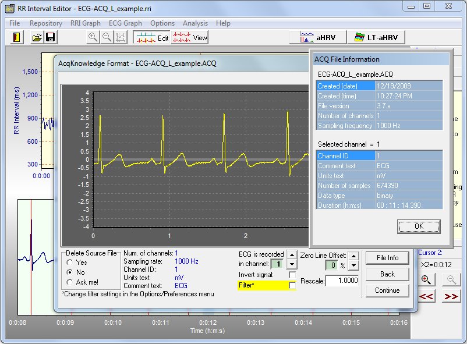Open a file with the folder icon
This screenshot has height=344, width=467.
click(37, 37)
